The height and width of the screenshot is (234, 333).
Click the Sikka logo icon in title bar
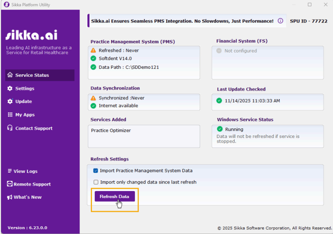pos(6,4)
